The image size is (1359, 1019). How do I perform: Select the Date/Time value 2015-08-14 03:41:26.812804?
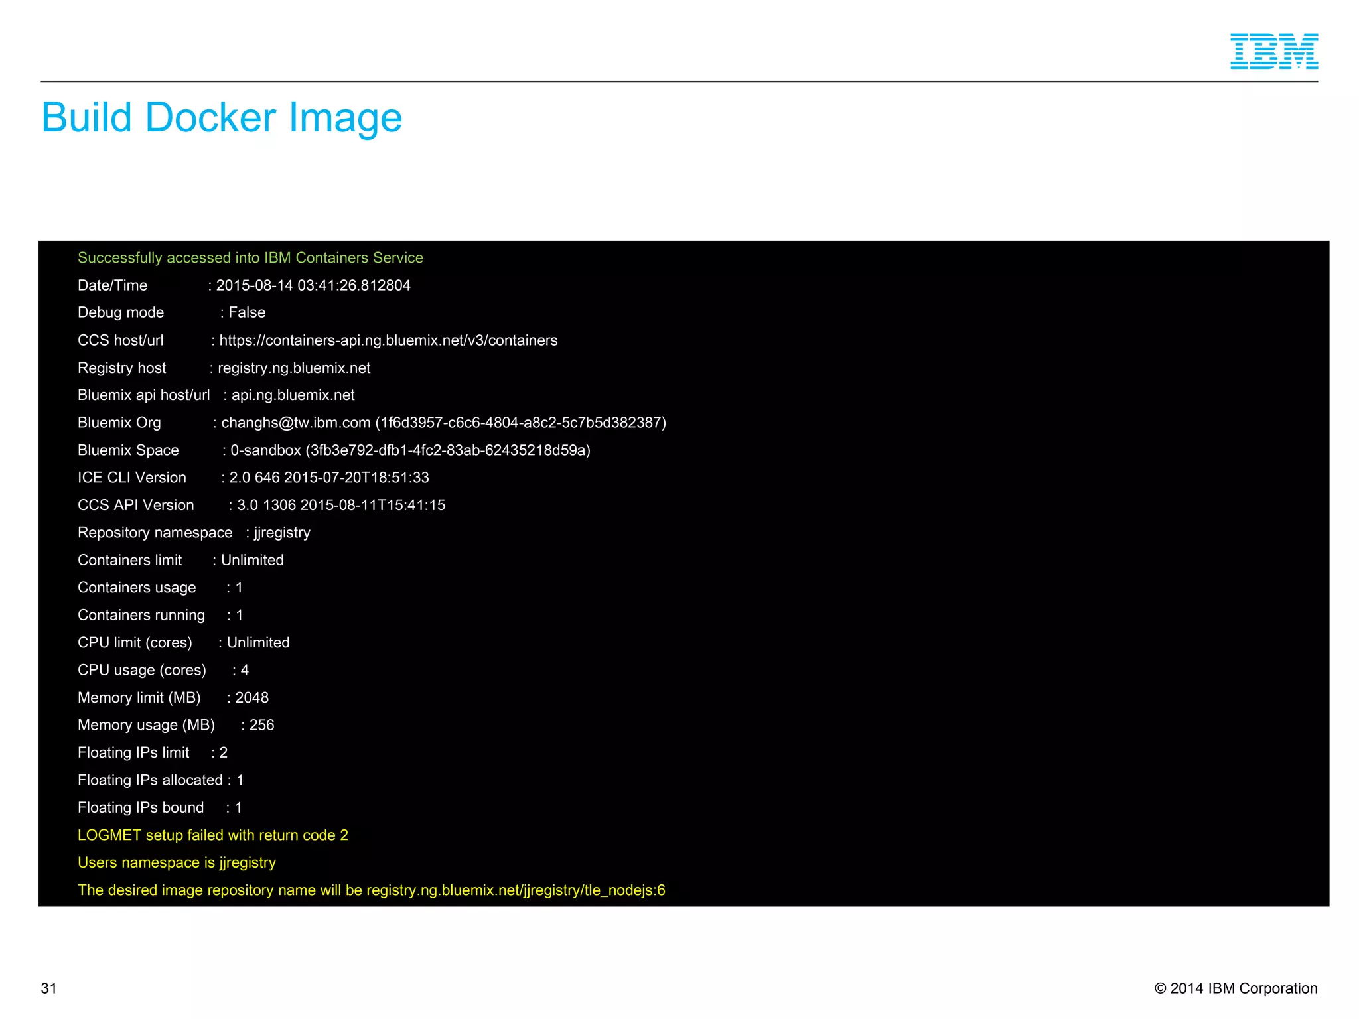click(x=313, y=285)
